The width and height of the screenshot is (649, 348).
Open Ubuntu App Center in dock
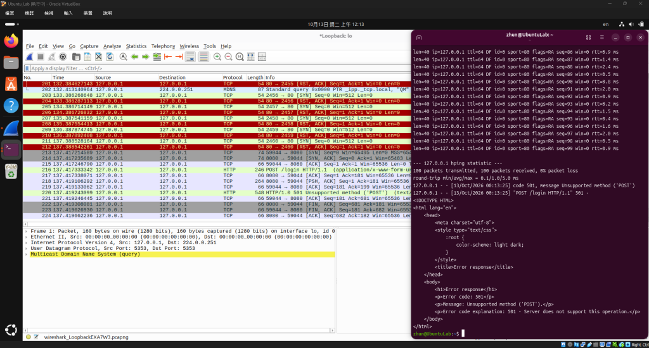[11, 84]
